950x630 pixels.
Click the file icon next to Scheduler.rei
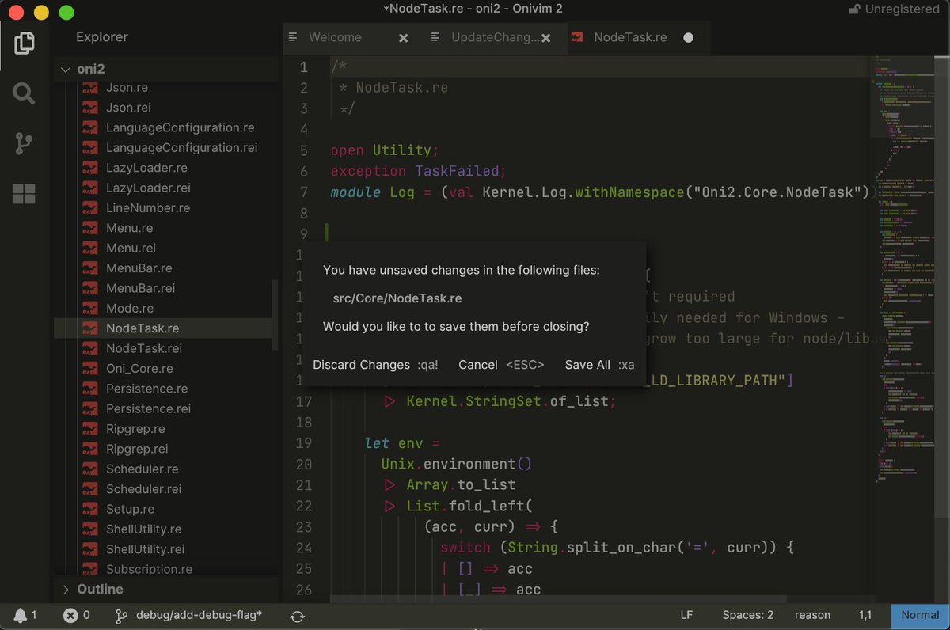pos(91,489)
